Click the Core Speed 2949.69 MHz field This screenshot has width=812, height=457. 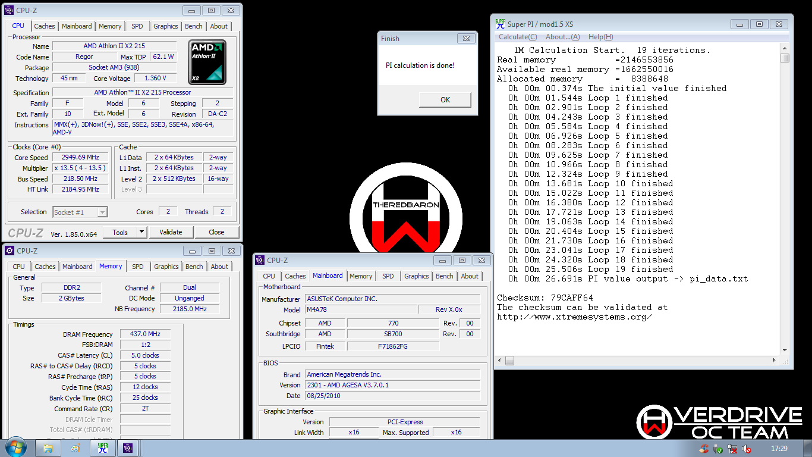(79, 158)
